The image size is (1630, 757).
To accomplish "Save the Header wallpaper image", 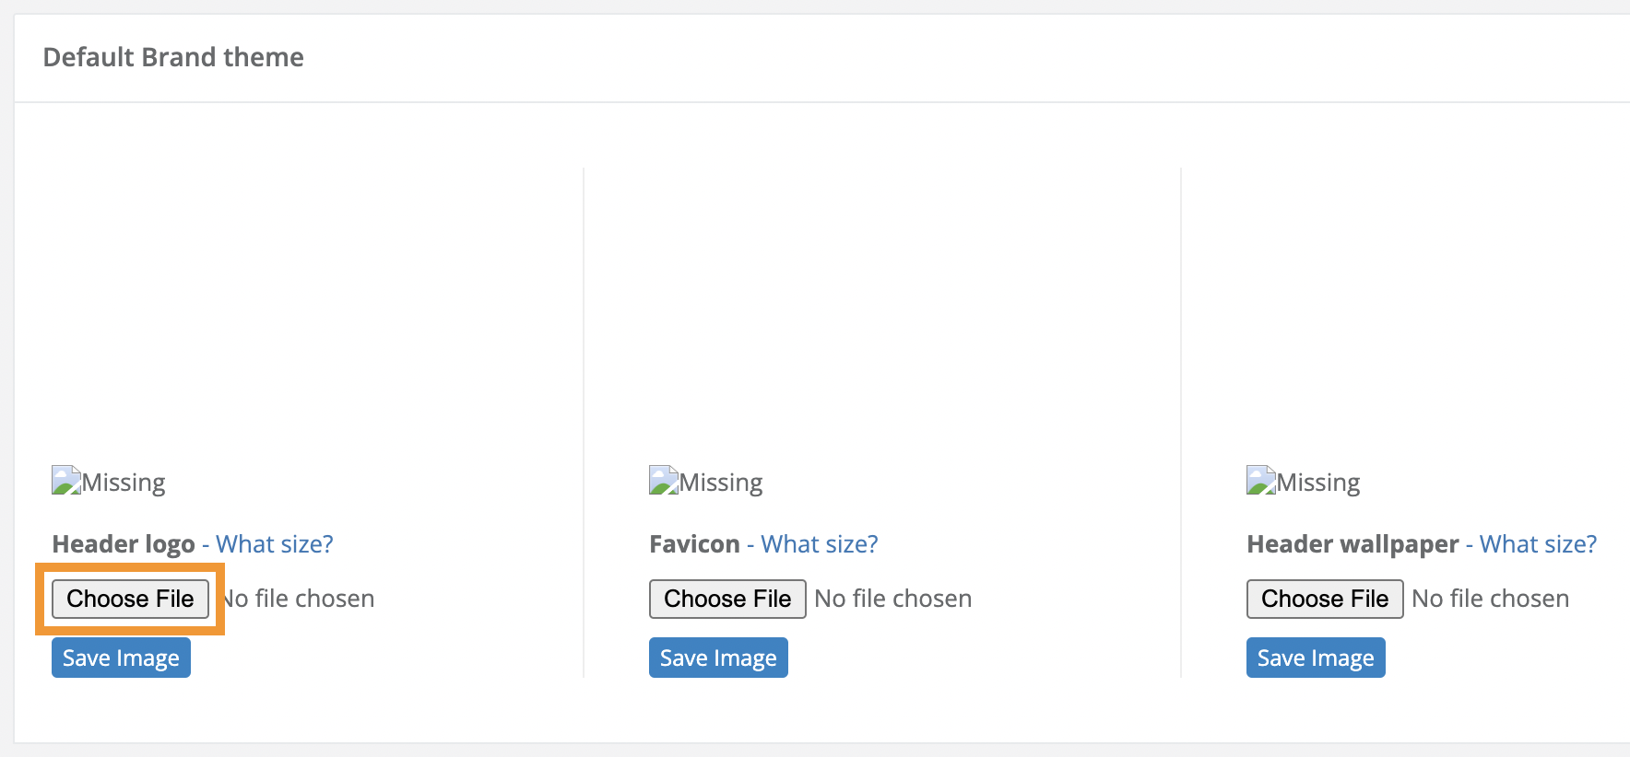I will point(1316,657).
